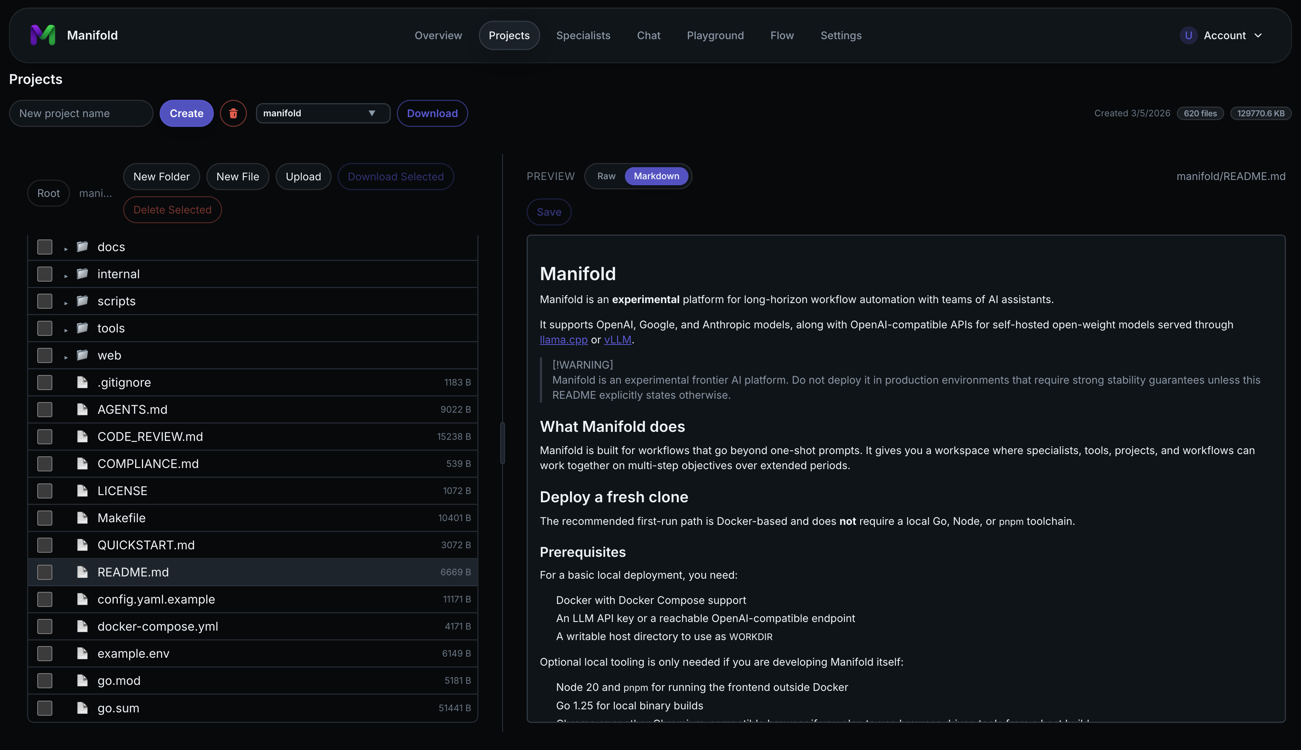This screenshot has height=750, width=1301.
Task: Tick the go.sum checkbox
Action: 45,708
